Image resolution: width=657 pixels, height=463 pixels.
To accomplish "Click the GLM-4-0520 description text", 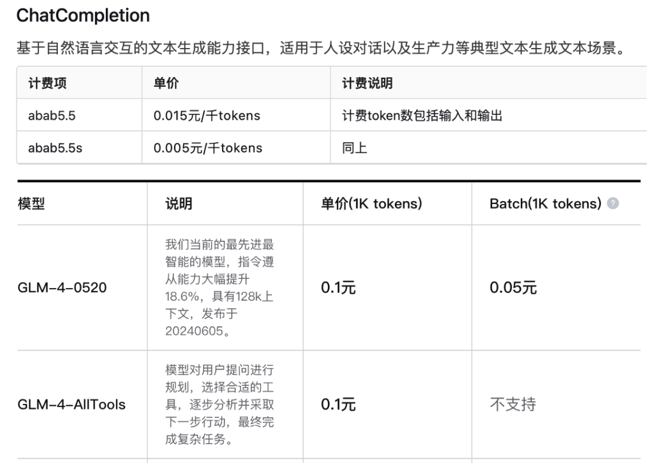I will [x=220, y=288].
